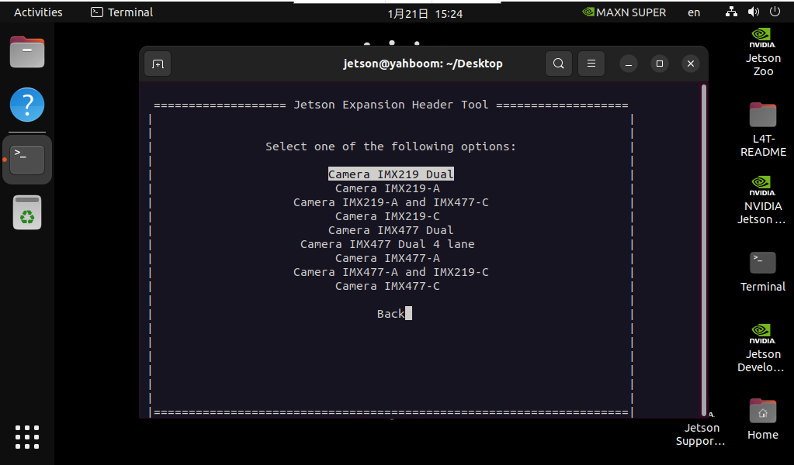Click the jetson@yahboom terminal title
Image resolution: width=794 pixels, height=465 pixels.
click(423, 64)
